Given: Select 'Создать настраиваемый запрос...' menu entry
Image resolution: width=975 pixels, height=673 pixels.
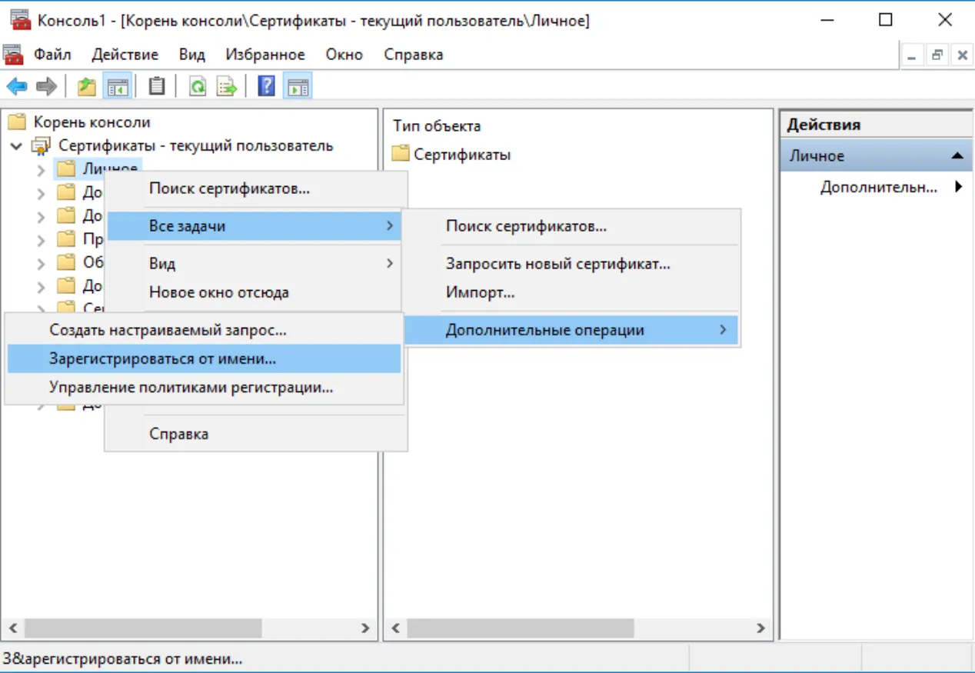Looking at the screenshot, I should pyautogui.click(x=204, y=330).
